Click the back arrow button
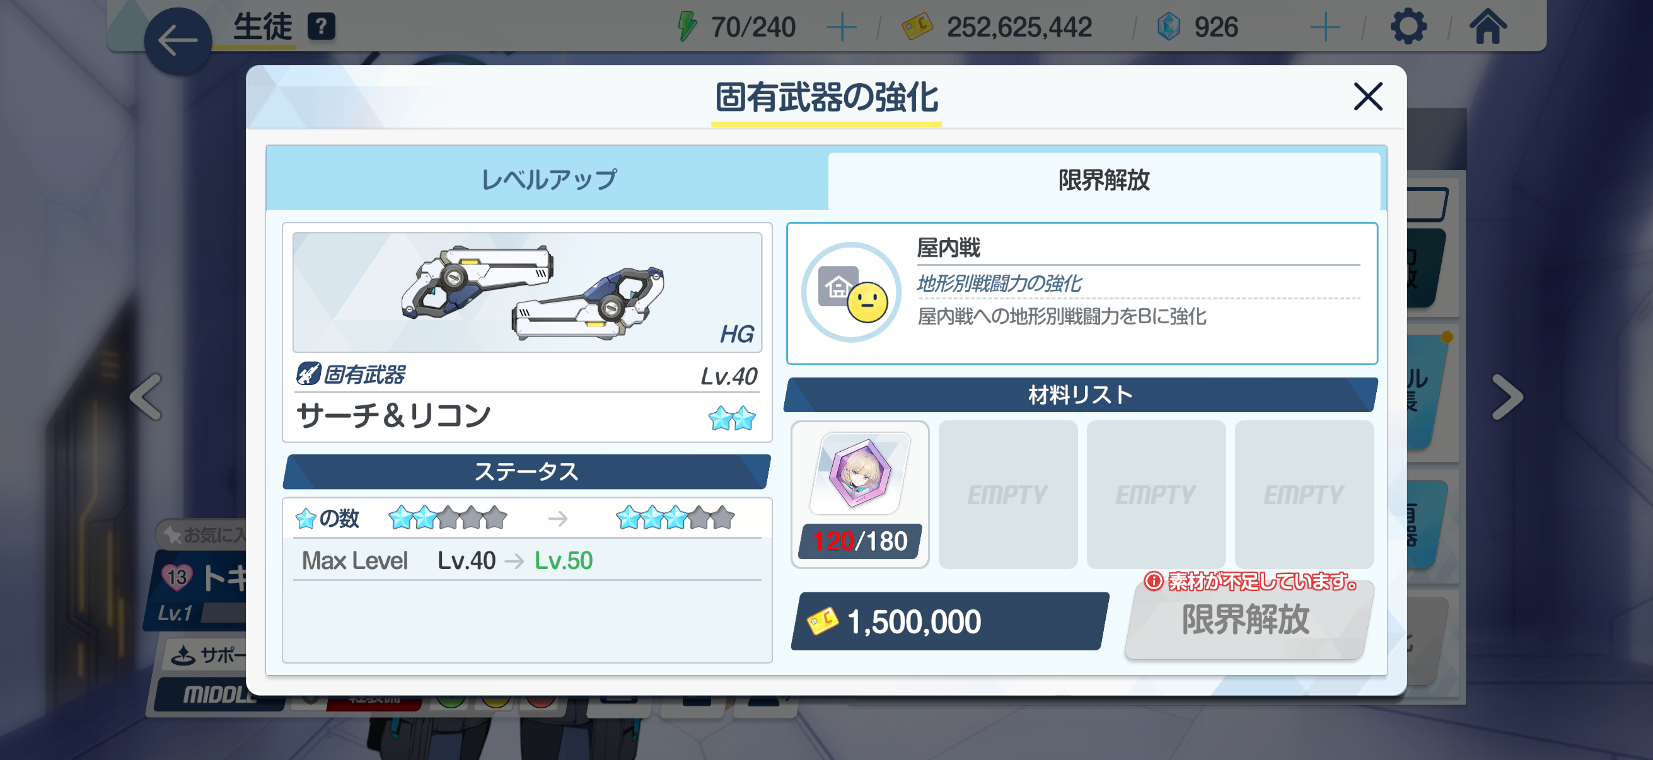Viewport: 1653px width, 760px height. coord(178,41)
